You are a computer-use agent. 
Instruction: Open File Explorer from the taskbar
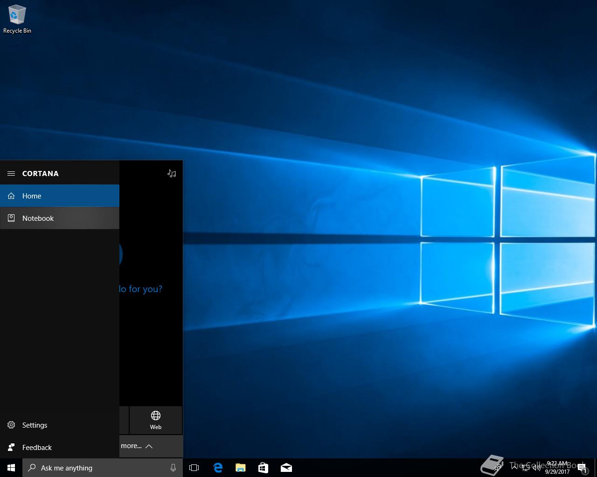(x=240, y=468)
